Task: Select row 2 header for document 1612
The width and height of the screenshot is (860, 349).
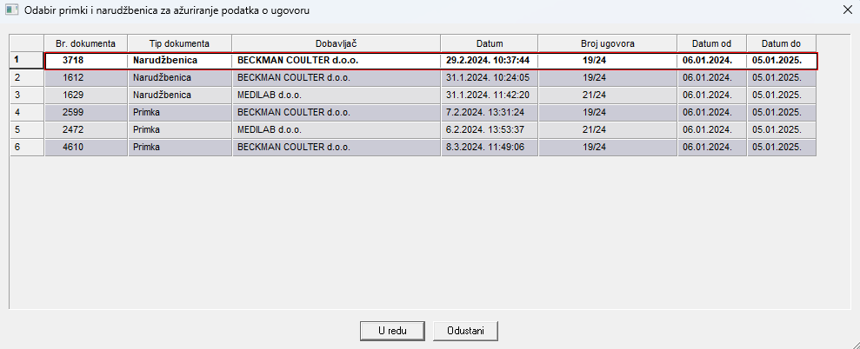Action: tap(26, 77)
